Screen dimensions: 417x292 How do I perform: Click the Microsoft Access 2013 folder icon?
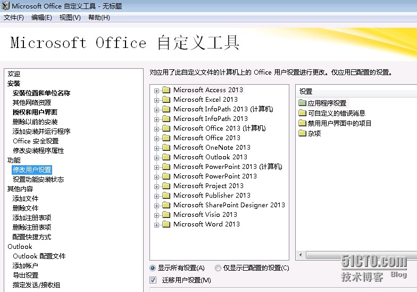166,90
